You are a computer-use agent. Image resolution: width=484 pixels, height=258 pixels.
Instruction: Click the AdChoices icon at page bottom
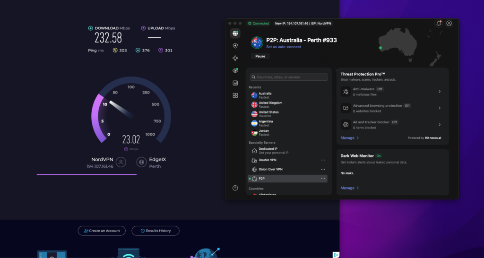(x=336, y=255)
